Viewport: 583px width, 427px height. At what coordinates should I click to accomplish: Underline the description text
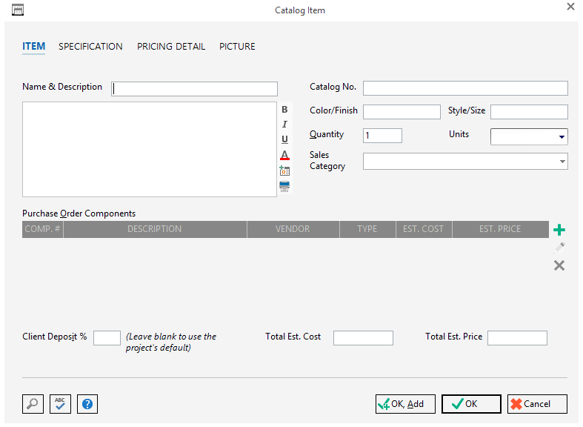point(284,139)
